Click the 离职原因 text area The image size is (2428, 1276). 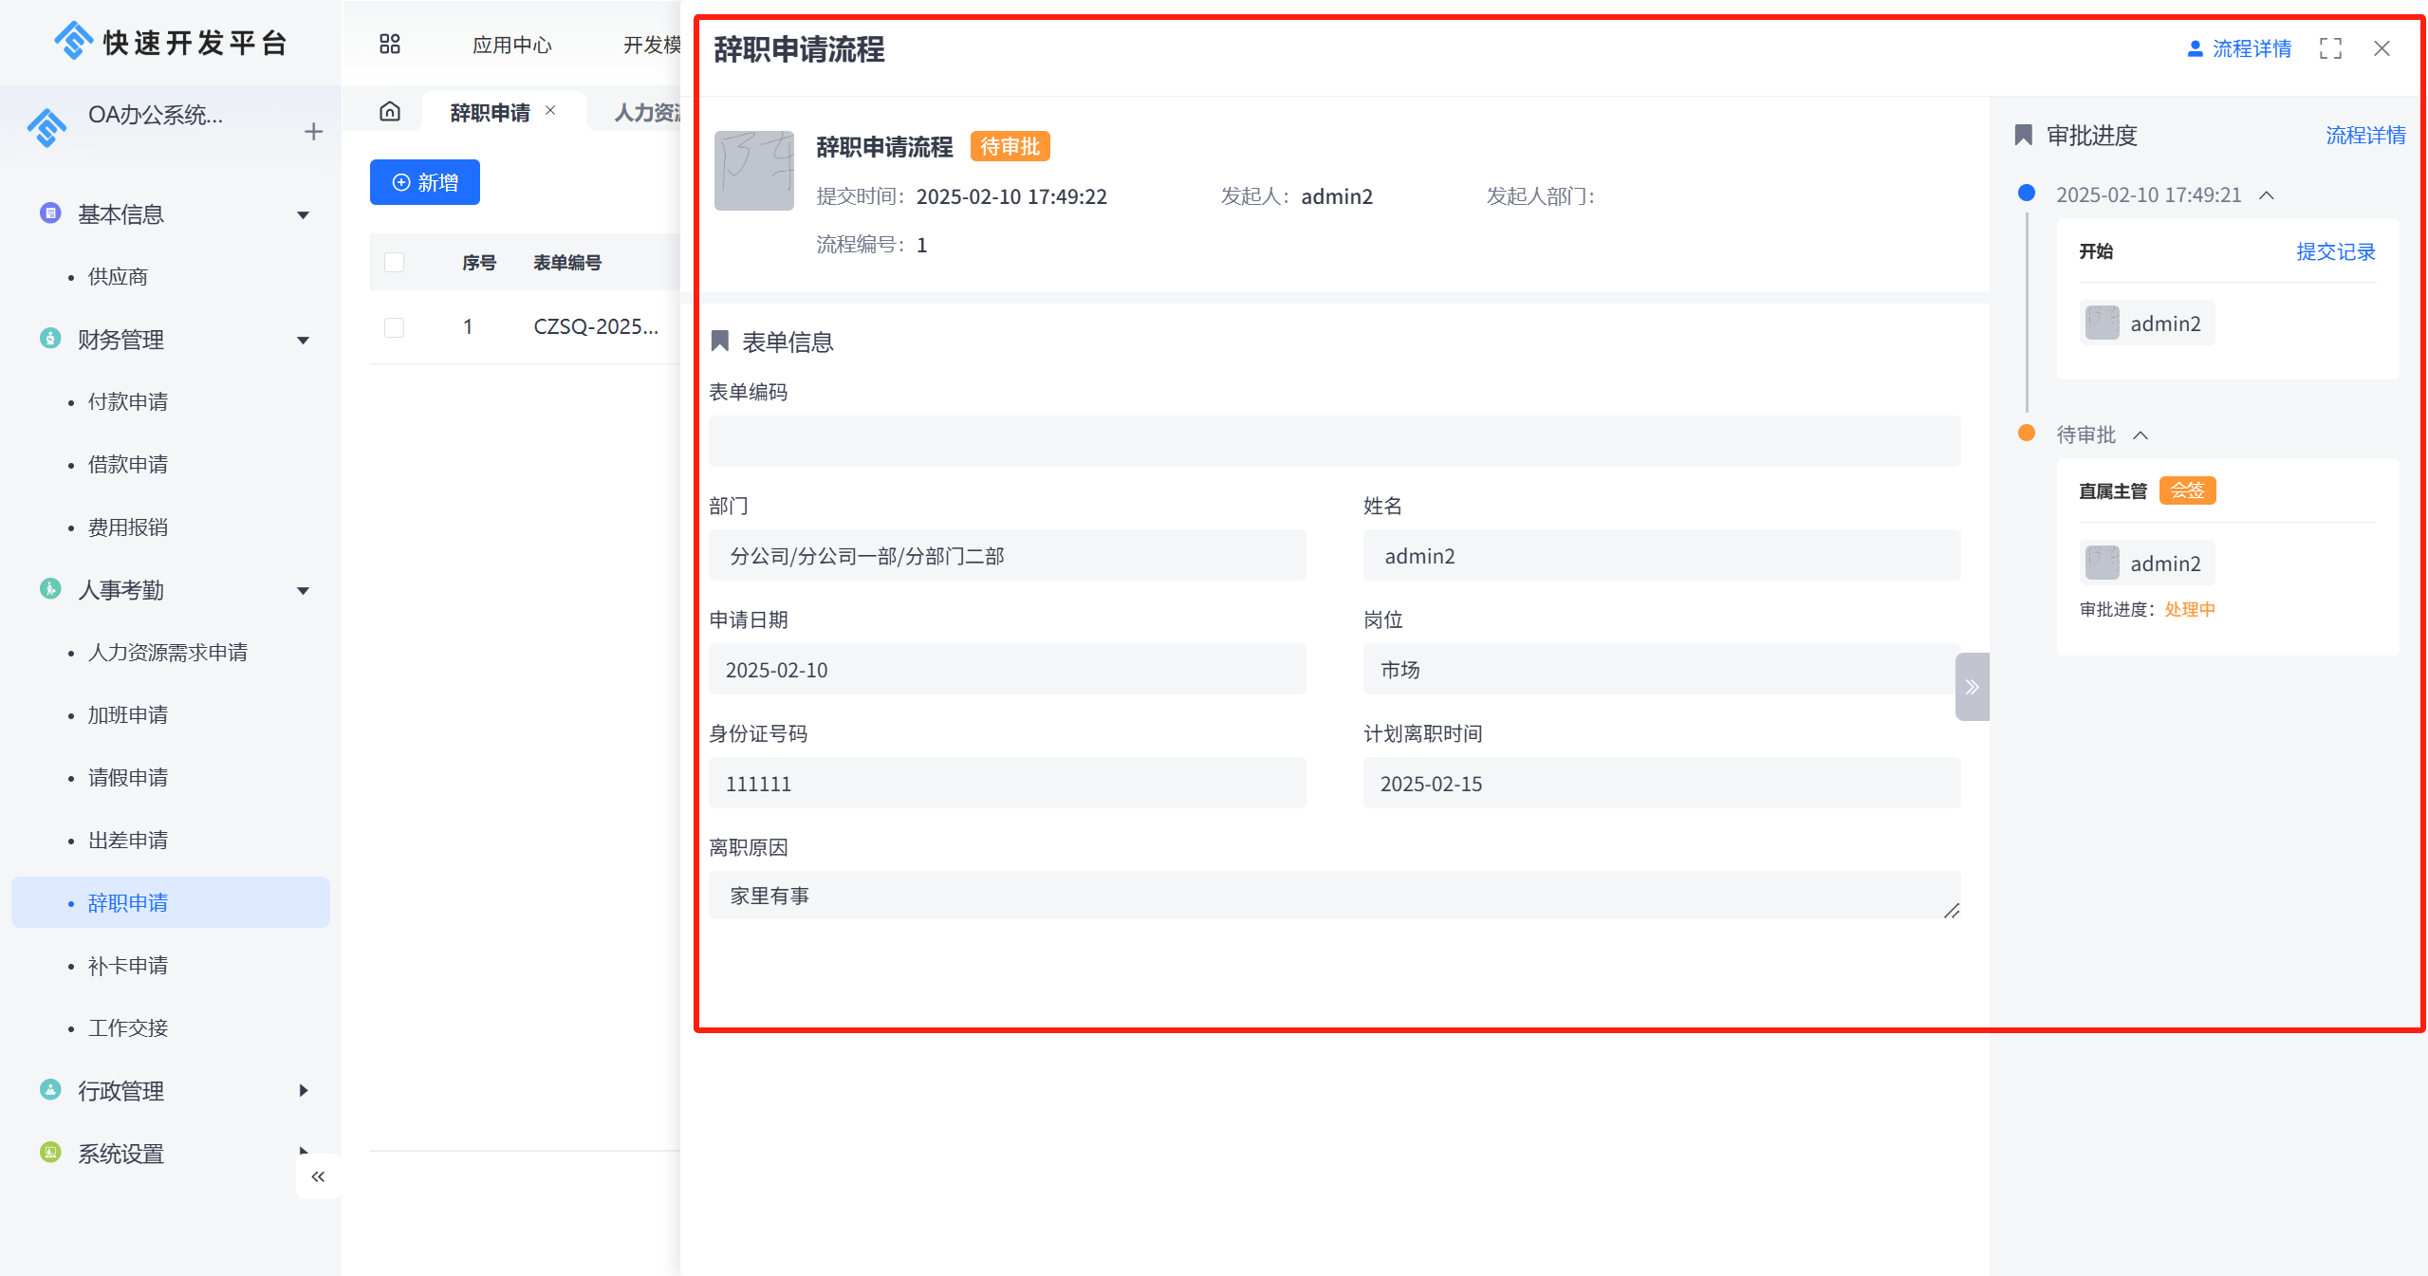pos(1333,896)
